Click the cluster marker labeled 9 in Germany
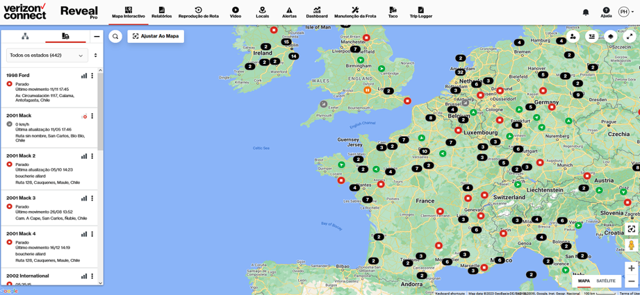 [577, 94]
